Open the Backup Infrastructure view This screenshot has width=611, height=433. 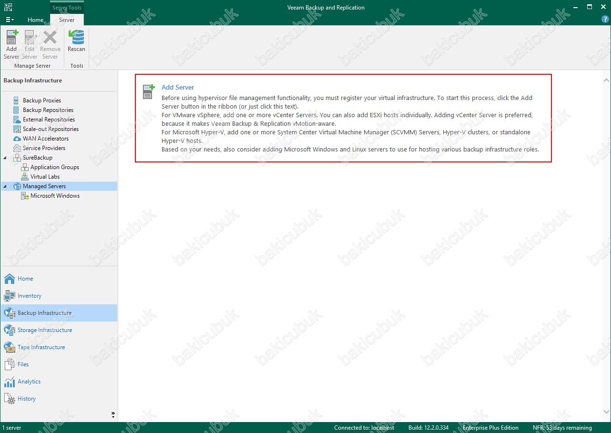[x=59, y=313]
